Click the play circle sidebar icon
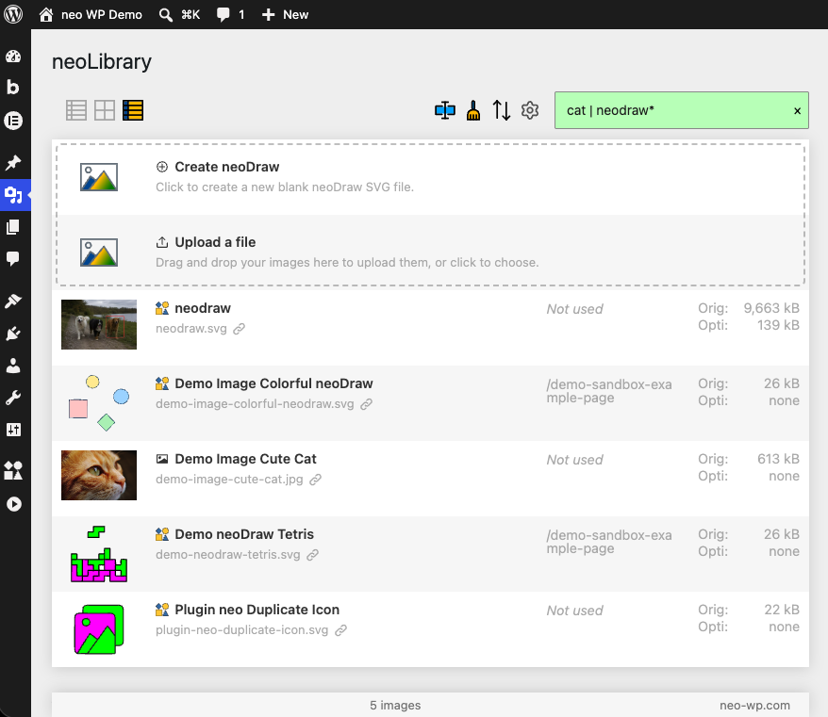The width and height of the screenshot is (828, 717). tap(13, 504)
